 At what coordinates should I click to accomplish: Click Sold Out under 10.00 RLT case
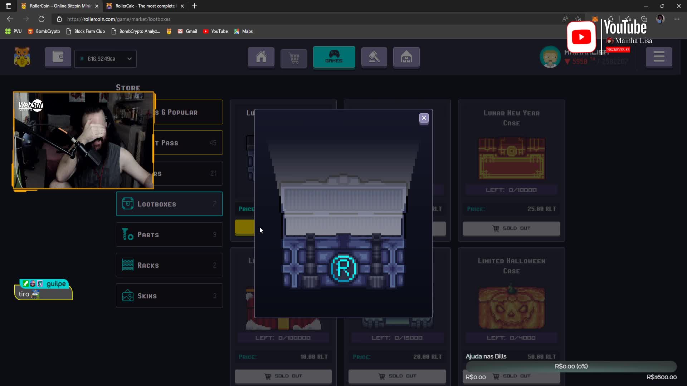[x=283, y=376]
